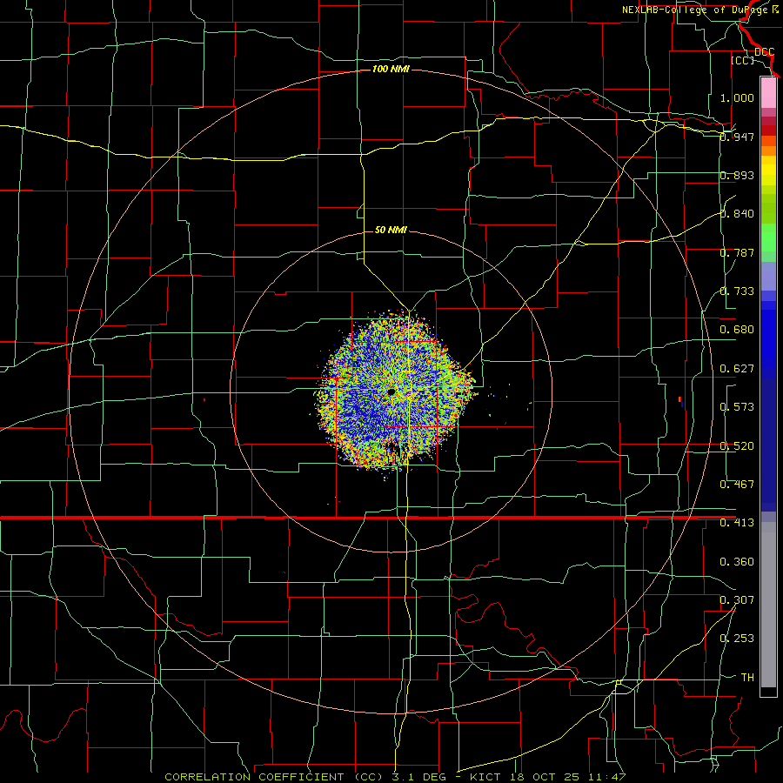The height and width of the screenshot is (783, 783).
Task: Pick the bright green segment of the color bar
Action: (x=768, y=238)
